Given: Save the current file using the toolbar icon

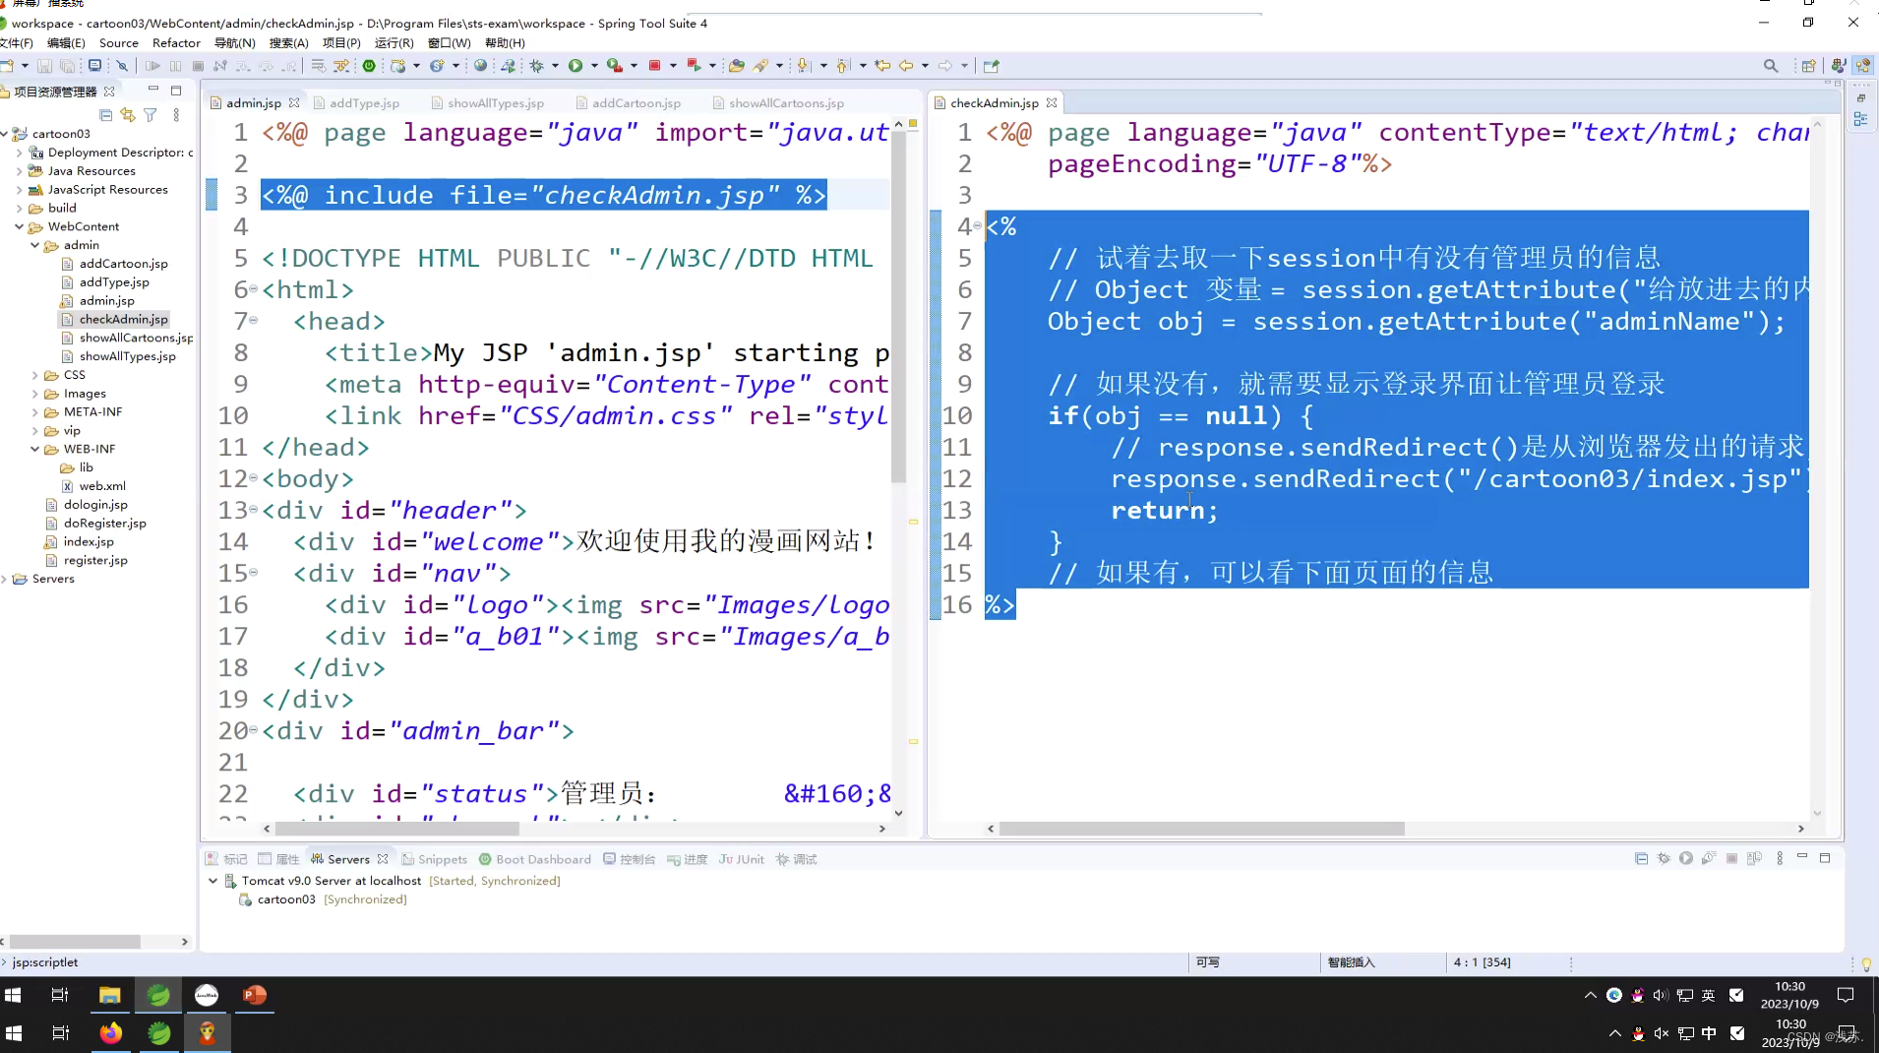Looking at the screenshot, I should pos(45,65).
